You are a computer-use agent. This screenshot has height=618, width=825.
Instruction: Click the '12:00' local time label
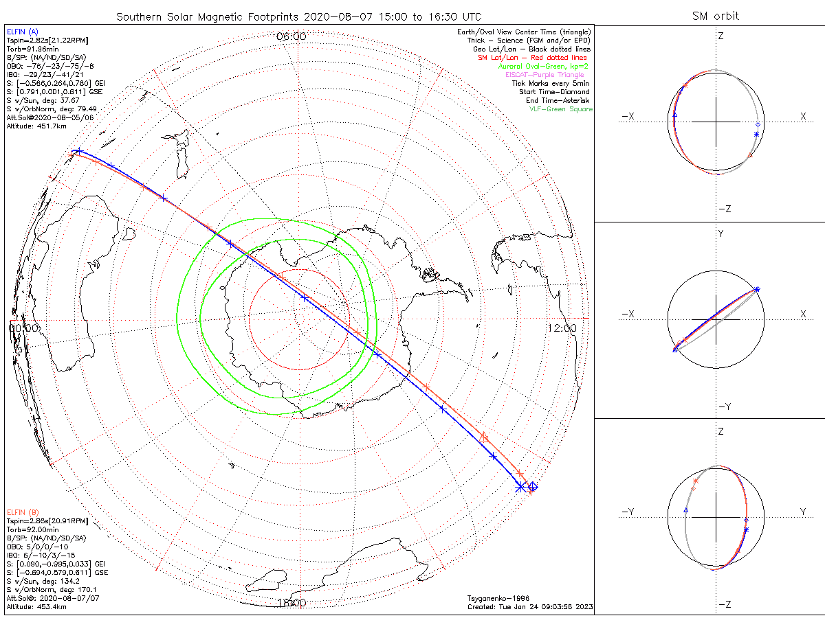[562, 328]
